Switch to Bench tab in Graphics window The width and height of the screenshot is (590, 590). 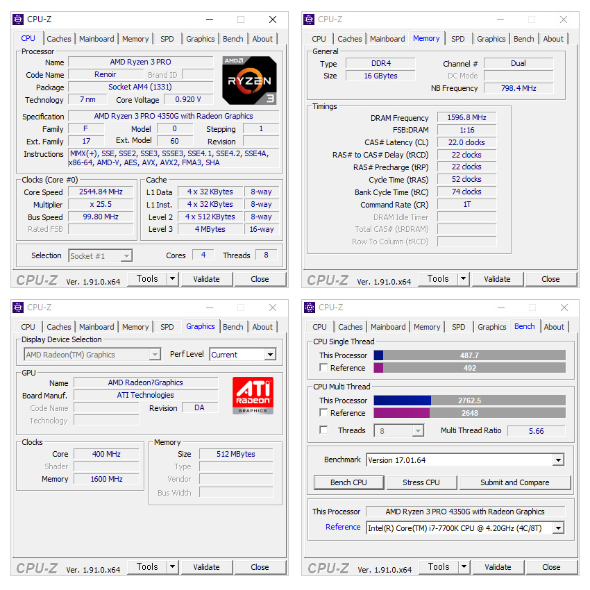[x=233, y=327]
